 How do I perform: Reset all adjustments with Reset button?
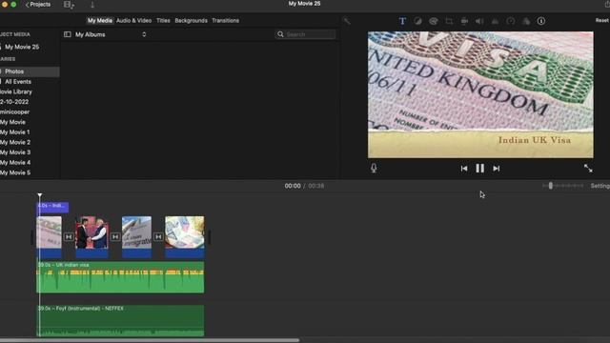click(601, 20)
